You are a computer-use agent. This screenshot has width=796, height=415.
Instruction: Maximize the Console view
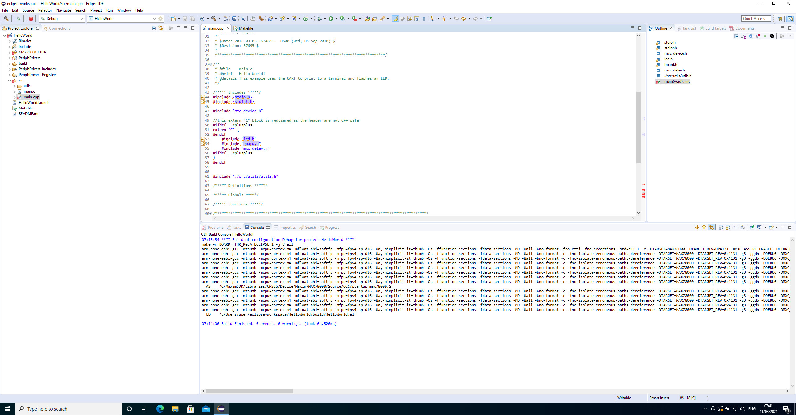coord(790,227)
